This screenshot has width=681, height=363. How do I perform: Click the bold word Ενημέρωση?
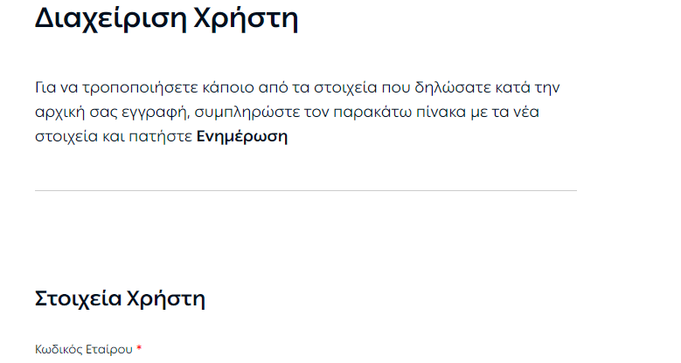coord(242,137)
